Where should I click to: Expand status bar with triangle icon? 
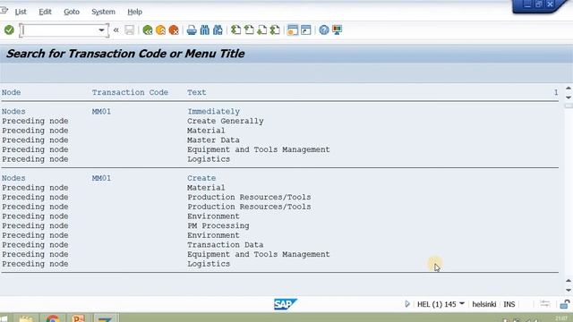pos(407,304)
